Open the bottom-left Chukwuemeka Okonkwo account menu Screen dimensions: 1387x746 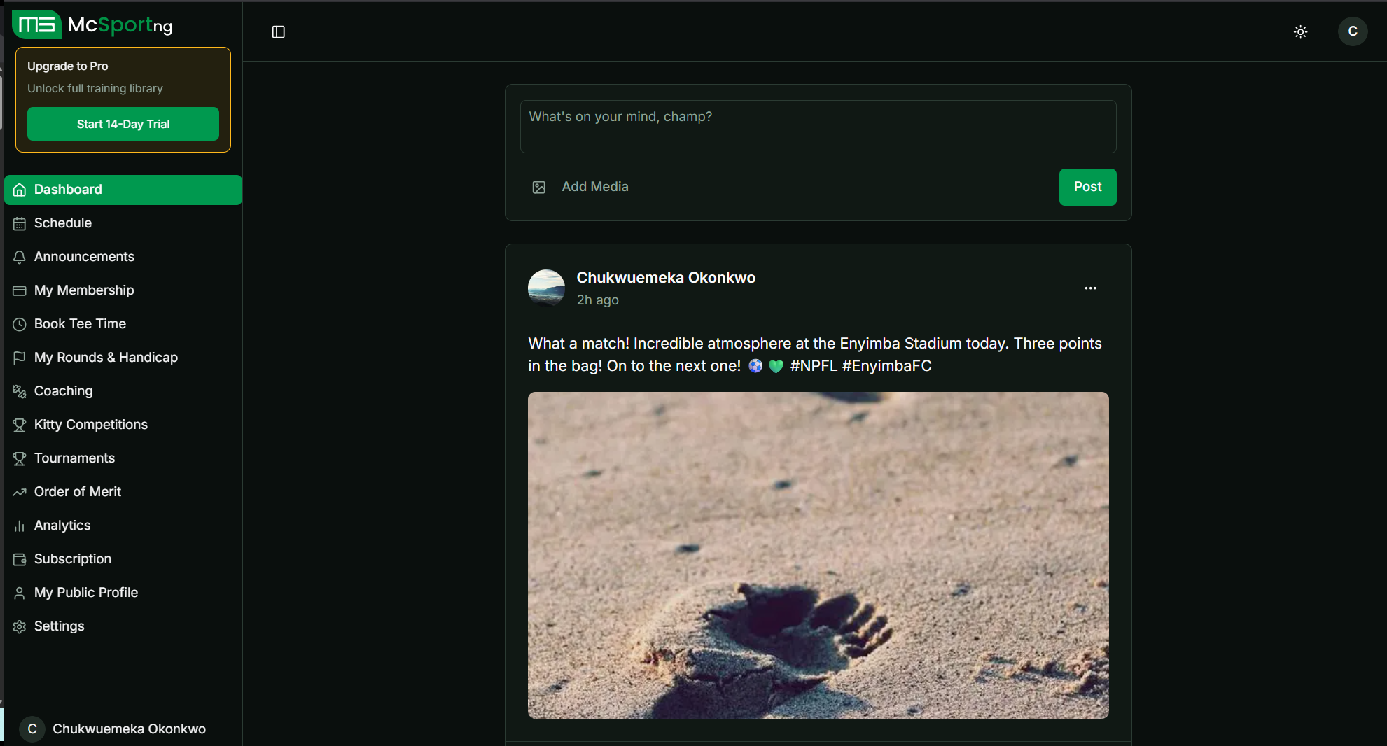pyautogui.click(x=112, y=729)
